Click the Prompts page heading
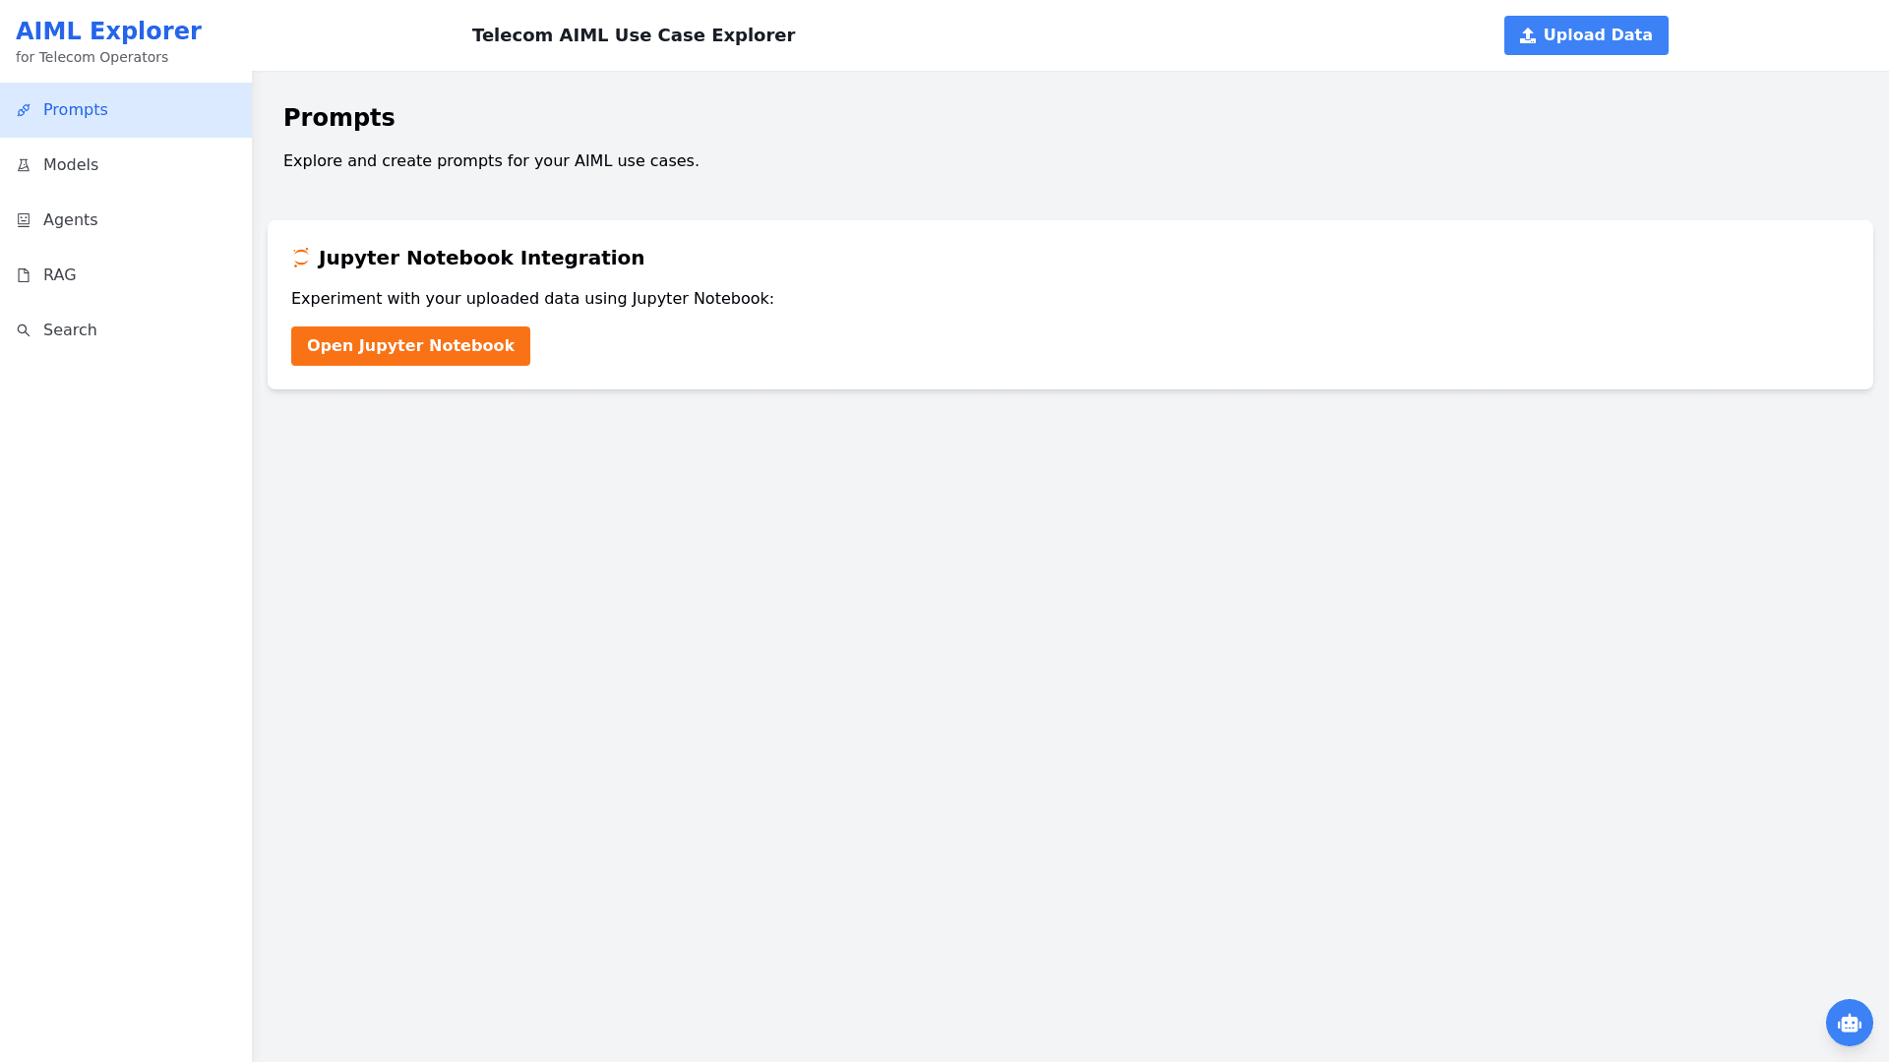This screenshot has width=1889, height=1062. click(x=338, y=118)
